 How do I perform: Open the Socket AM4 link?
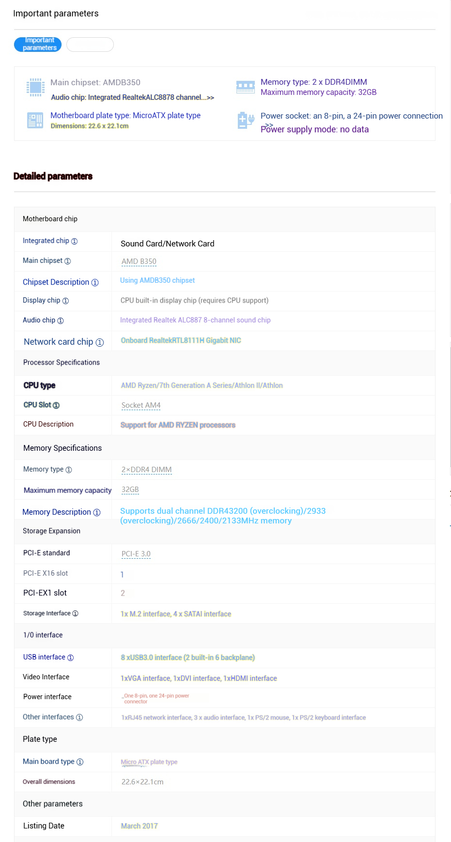(x=141, y=405)
